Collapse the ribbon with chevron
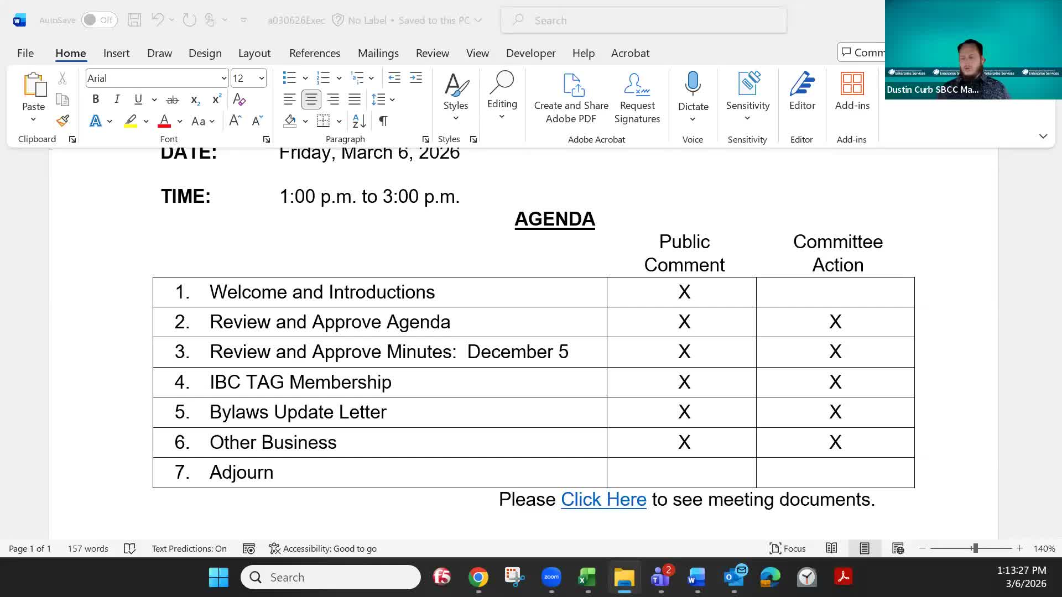 (1043, 136)
